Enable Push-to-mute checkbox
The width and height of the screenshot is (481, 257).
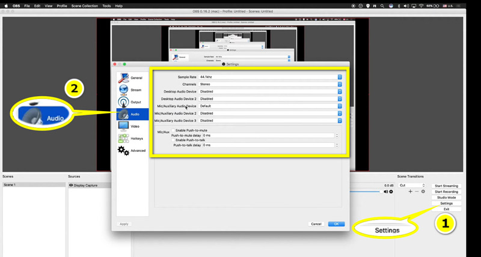tap(173, 130)
